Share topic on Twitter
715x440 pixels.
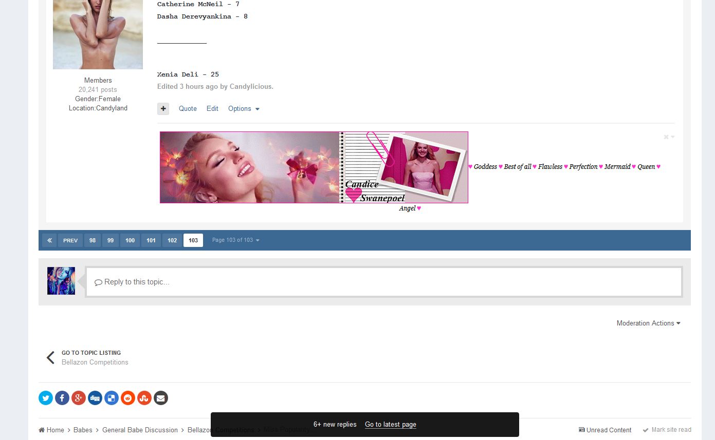click(46, 398)
